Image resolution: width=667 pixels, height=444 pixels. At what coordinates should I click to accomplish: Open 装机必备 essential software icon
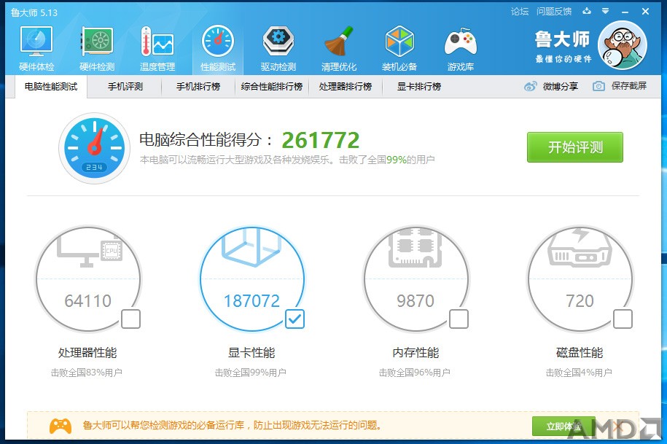click(x=399, y=42)
